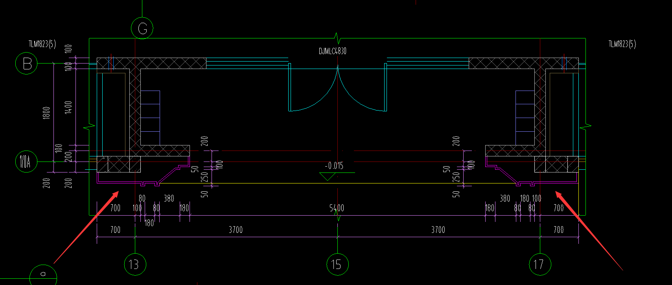Click the TLM1823(5) label on the left side
The width and height of the screenshot is (672, 285).
point(42,44)
